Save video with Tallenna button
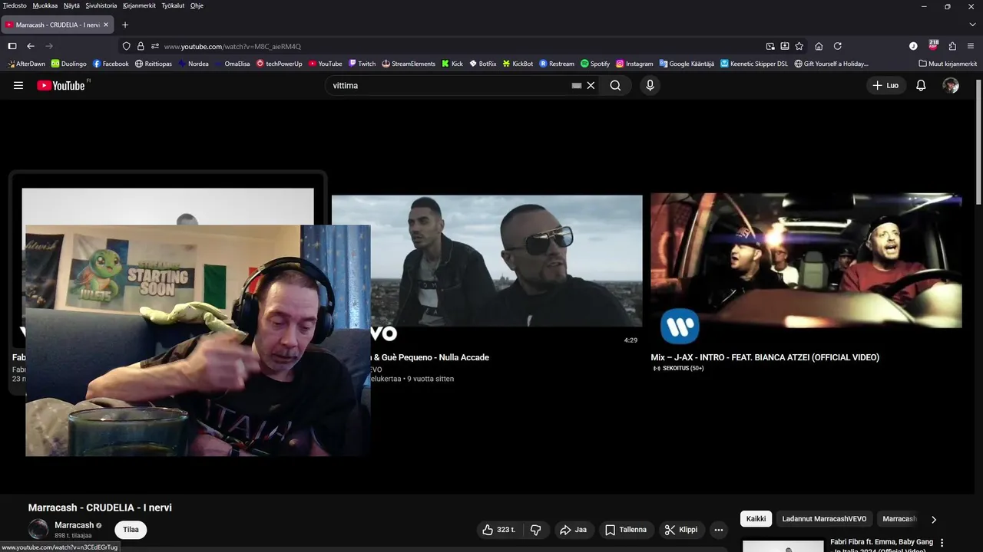 [625, 530]
